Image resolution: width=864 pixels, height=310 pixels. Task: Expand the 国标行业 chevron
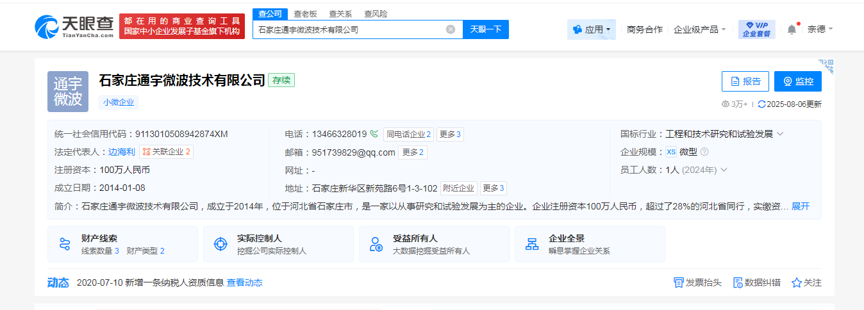(x=780, y=134)
